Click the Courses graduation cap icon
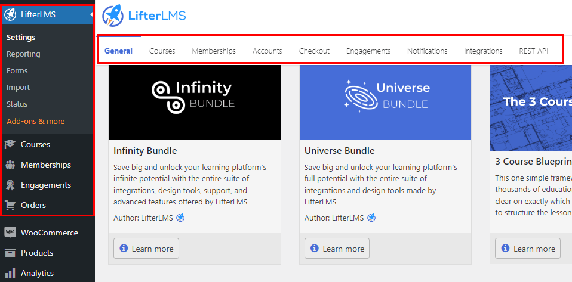This screenshot has width=572, height=282. coord(10,145)
